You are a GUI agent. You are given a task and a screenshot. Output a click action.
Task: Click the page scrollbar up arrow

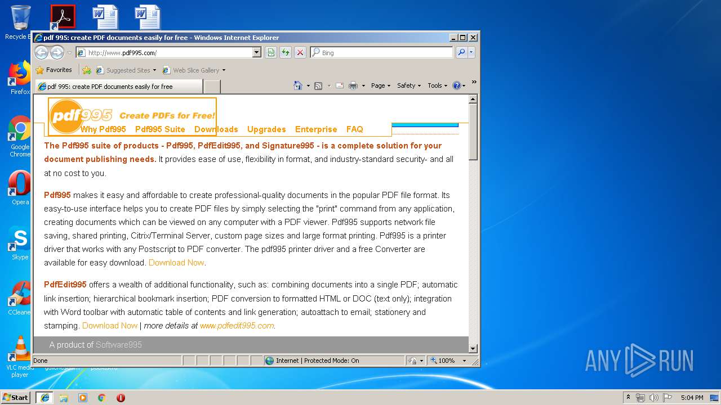point(473,99)
